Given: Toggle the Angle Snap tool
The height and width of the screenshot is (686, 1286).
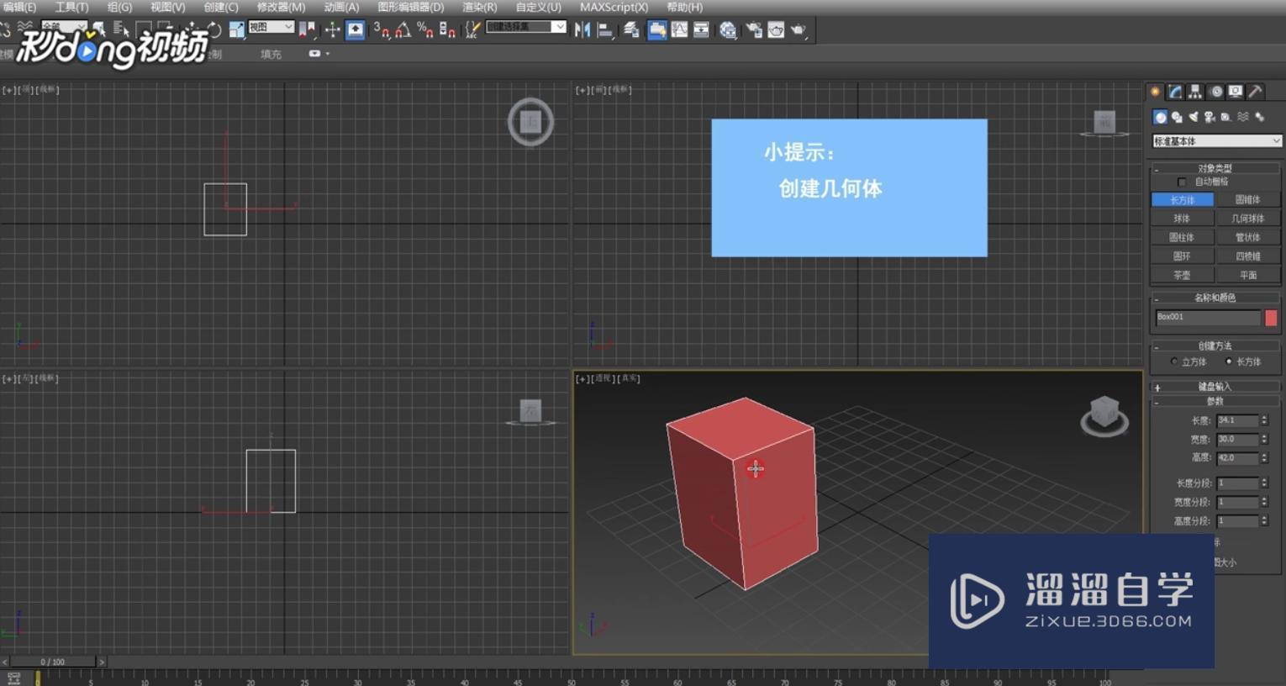Looking at the screenshot, I should pyautogui.click(x=403, y=30).
